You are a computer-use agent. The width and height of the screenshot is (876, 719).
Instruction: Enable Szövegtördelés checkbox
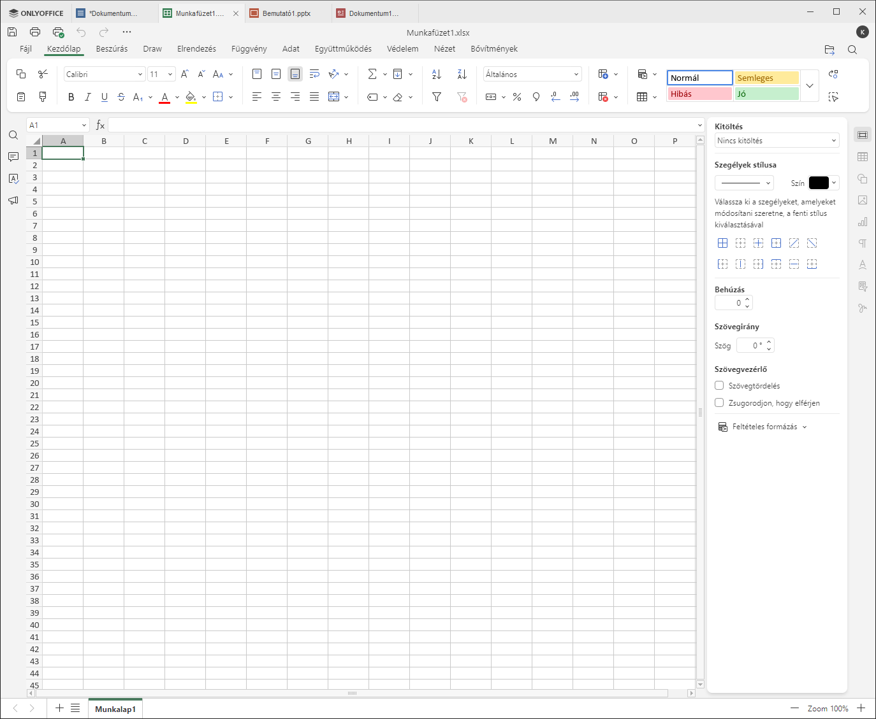(x=719, y=385)
